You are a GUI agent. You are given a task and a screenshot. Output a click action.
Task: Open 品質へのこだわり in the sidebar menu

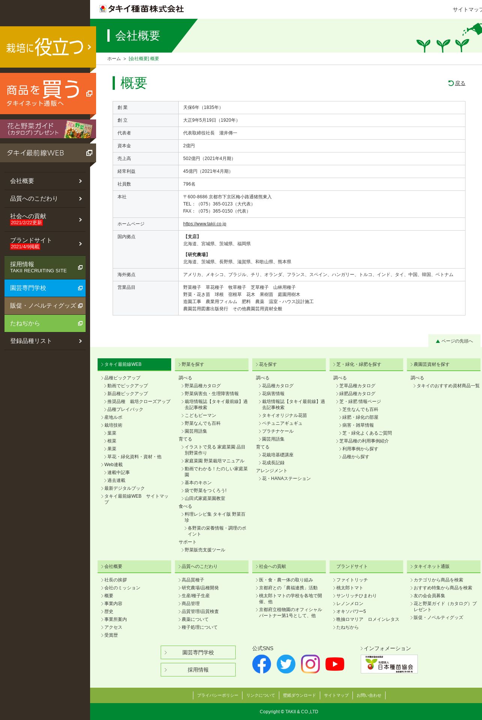[45, 199]
